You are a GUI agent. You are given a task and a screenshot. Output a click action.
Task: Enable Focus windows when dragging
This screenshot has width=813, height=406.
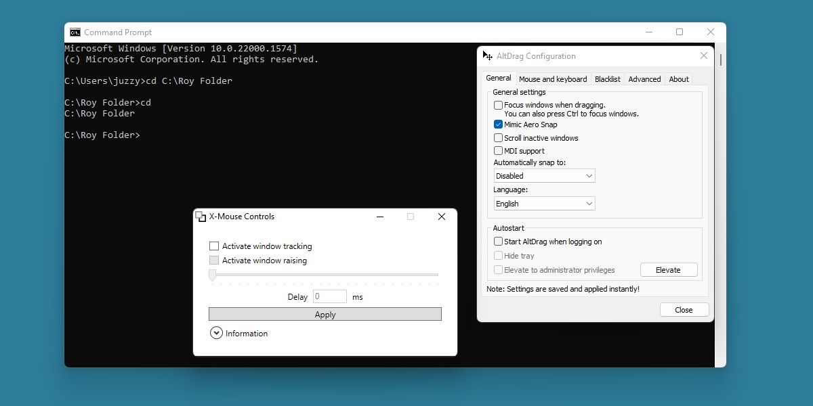tap(499, 105)
